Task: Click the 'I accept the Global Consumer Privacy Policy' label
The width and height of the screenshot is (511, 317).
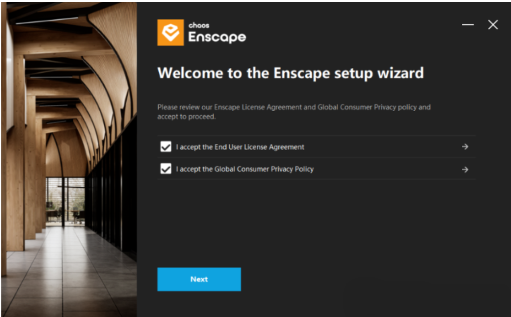Action: tap(245, 169)
